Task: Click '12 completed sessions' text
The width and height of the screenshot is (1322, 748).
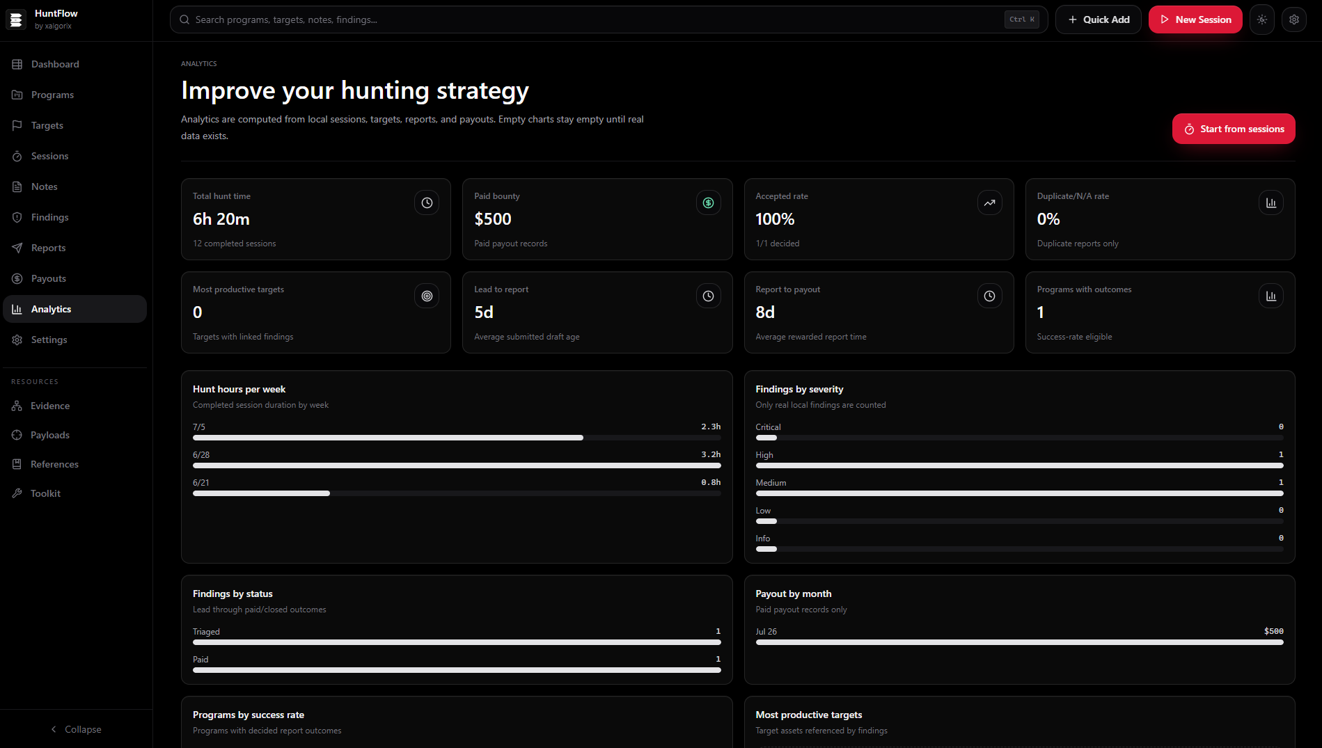Action: [235, 244]
